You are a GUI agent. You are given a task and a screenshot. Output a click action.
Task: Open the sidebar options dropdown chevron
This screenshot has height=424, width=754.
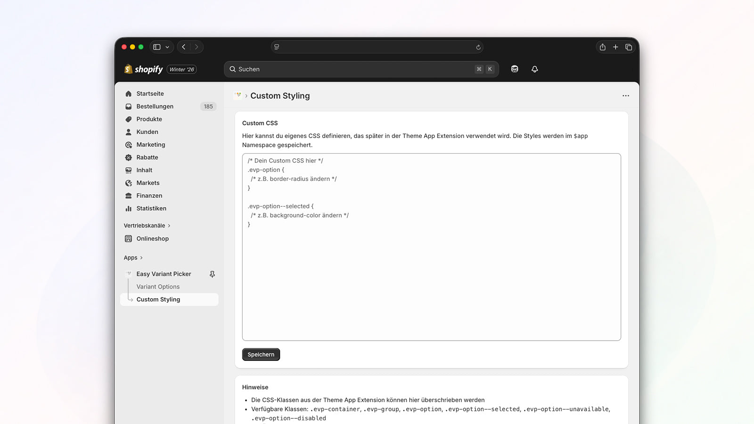point(167,47)
